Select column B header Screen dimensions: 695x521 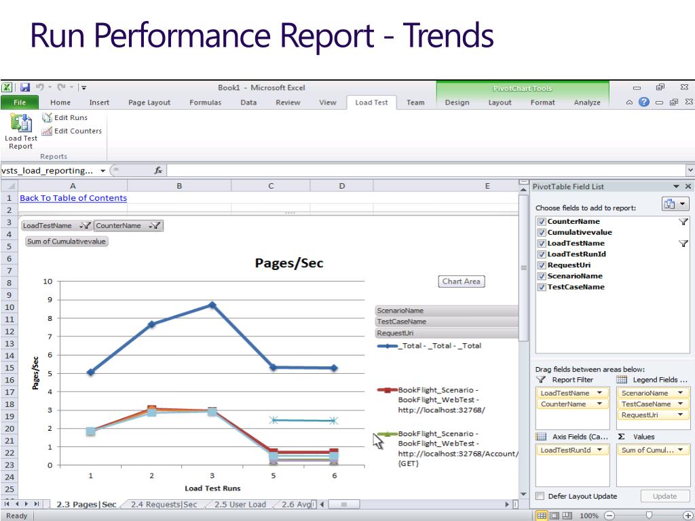click(179, 186)
